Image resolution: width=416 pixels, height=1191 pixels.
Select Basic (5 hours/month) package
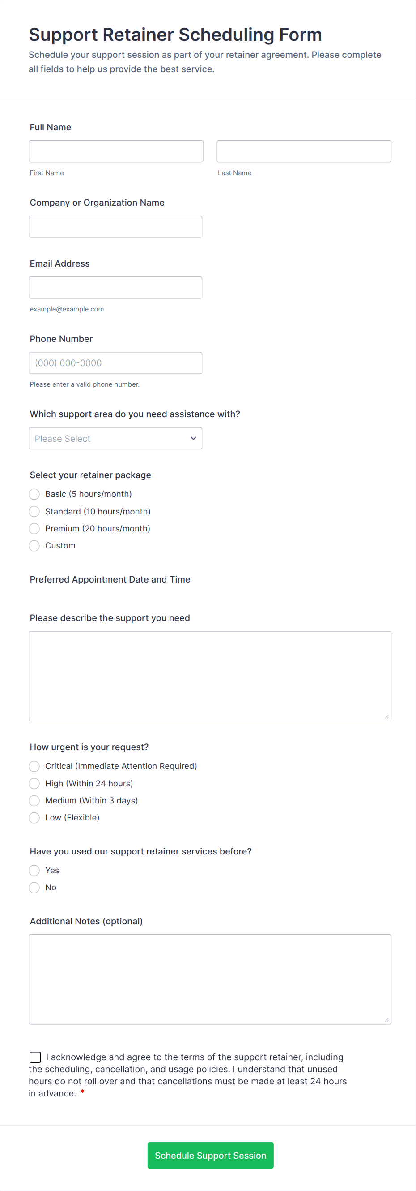(34, 494)
